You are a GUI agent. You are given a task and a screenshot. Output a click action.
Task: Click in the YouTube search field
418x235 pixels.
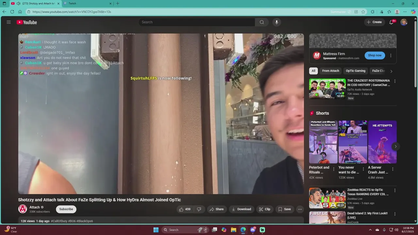[197, 22]
